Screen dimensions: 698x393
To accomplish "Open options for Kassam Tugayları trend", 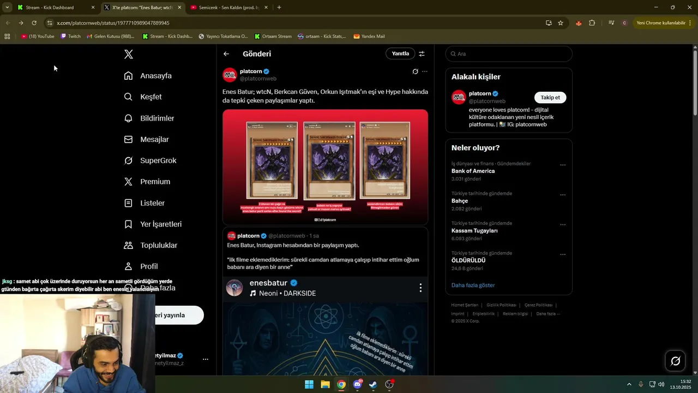I will (563, 224).
